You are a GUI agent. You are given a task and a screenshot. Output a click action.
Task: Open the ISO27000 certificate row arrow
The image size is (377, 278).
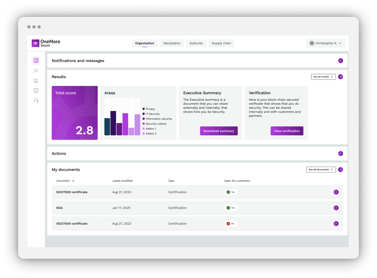pyautogui.click(x=336, y=192)
